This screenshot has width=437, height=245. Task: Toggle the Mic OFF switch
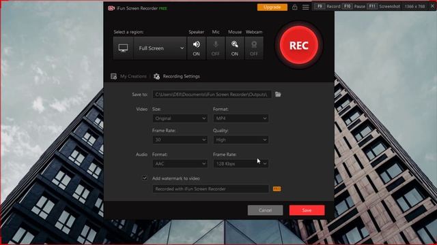(x=216, y=48)
